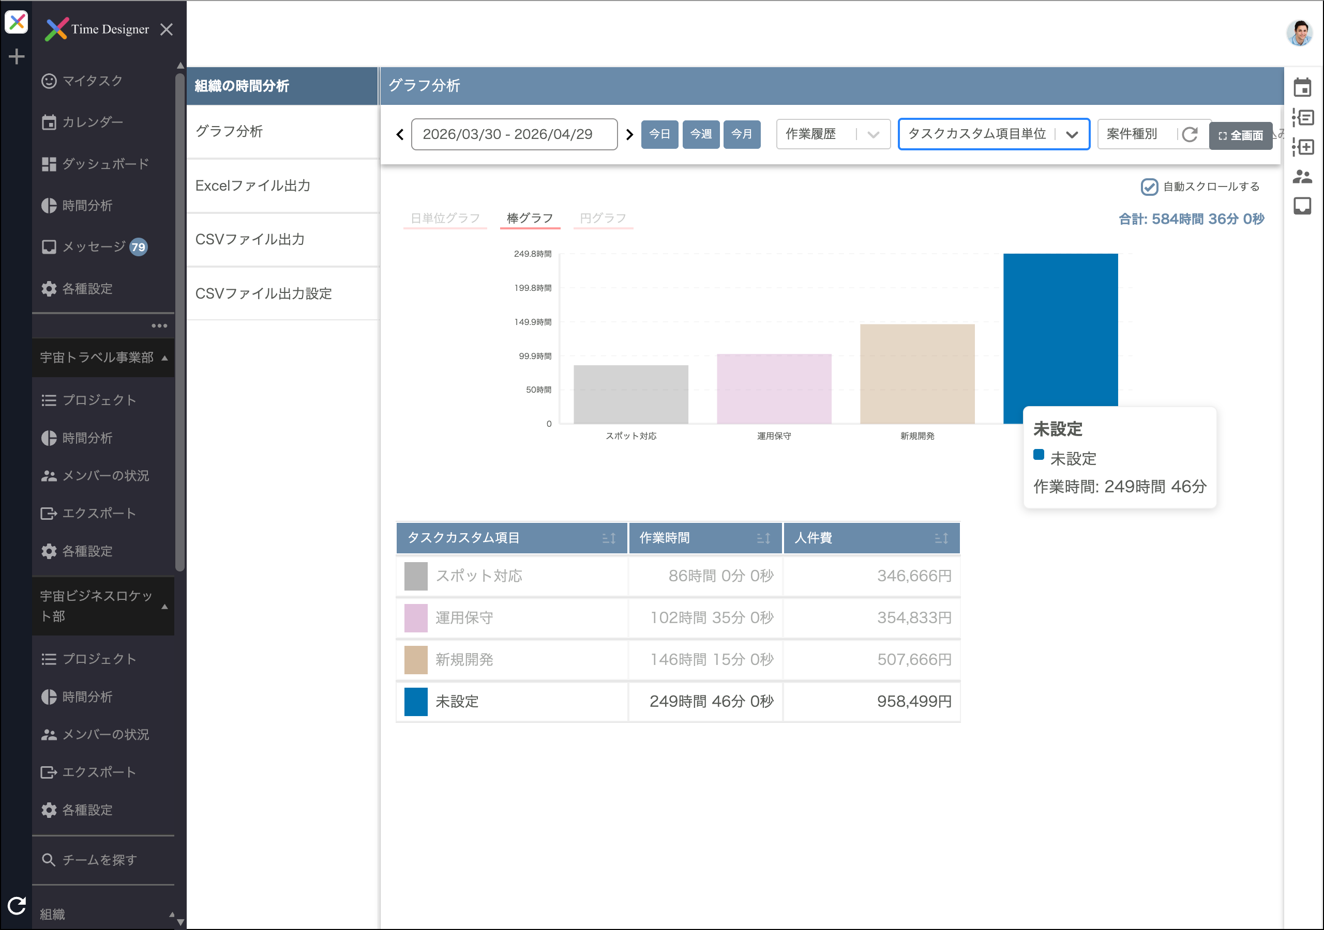Image resolution: width=1324 pixels, height=930 pixels.
Task: Go to the next date range
Action: [x=630, y=135]
